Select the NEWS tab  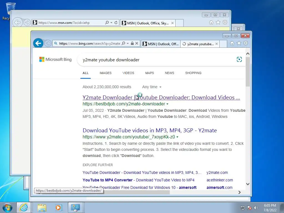pos(169,73)
